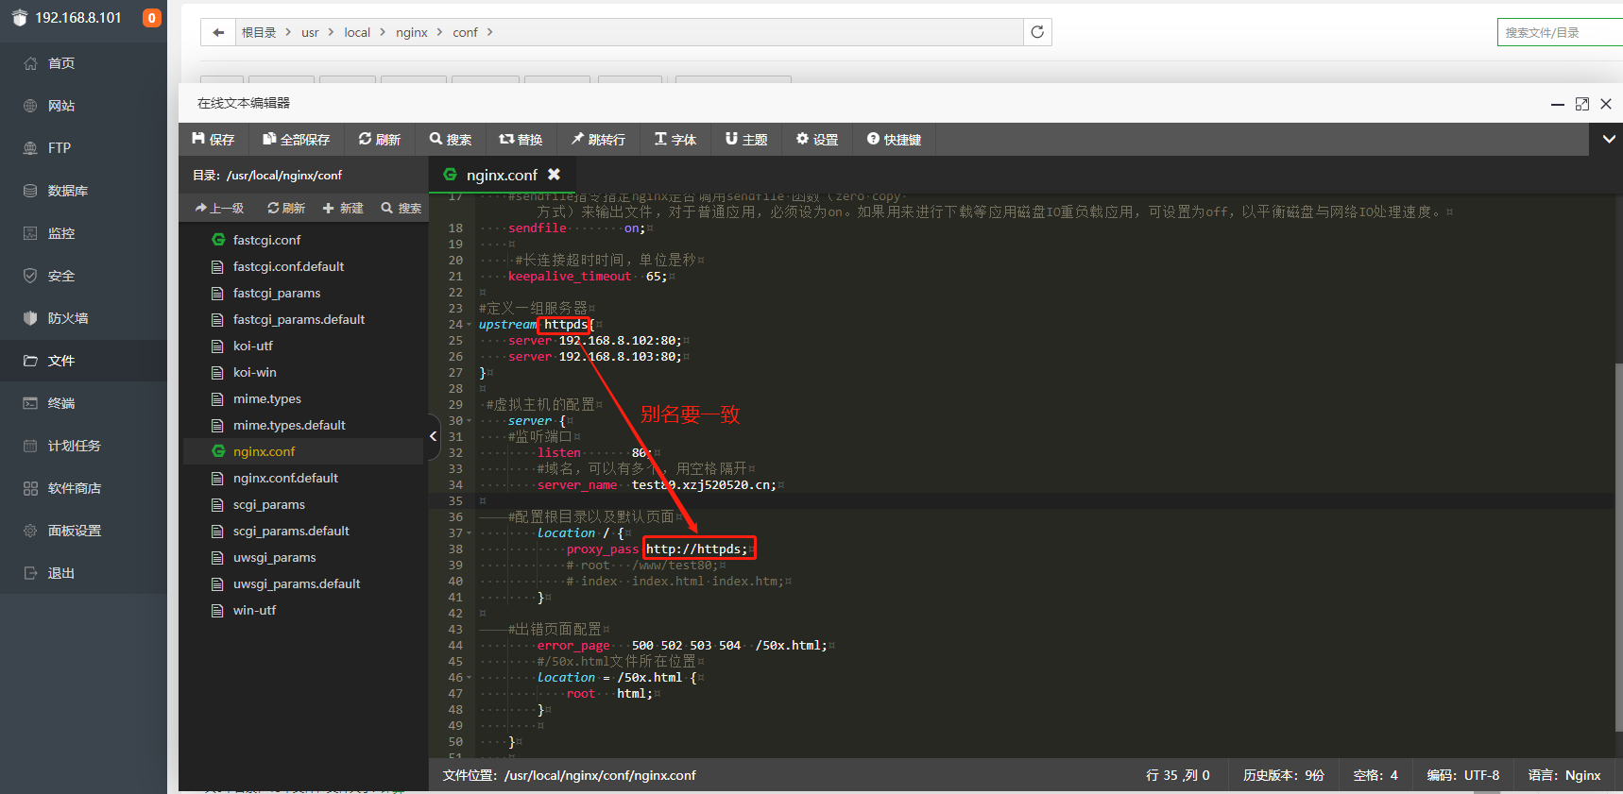
Task: Open 监控 monitoring page
Action: coord(61,233)
